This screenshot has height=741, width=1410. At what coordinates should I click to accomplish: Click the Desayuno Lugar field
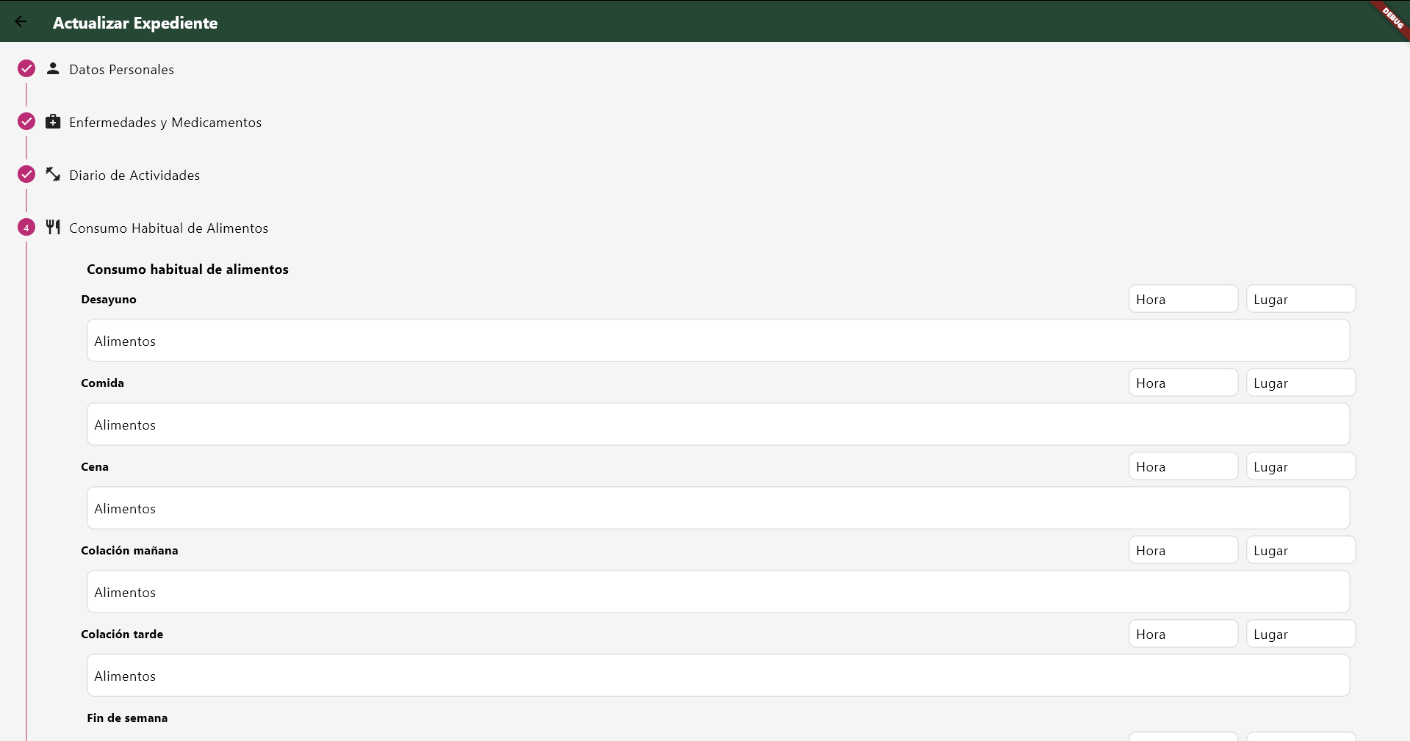point(1301,299)
